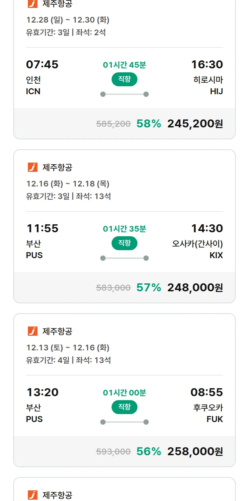
Task: Click 직항 badge on Busan–Fukuoka flight
Action: pos(124,407)
